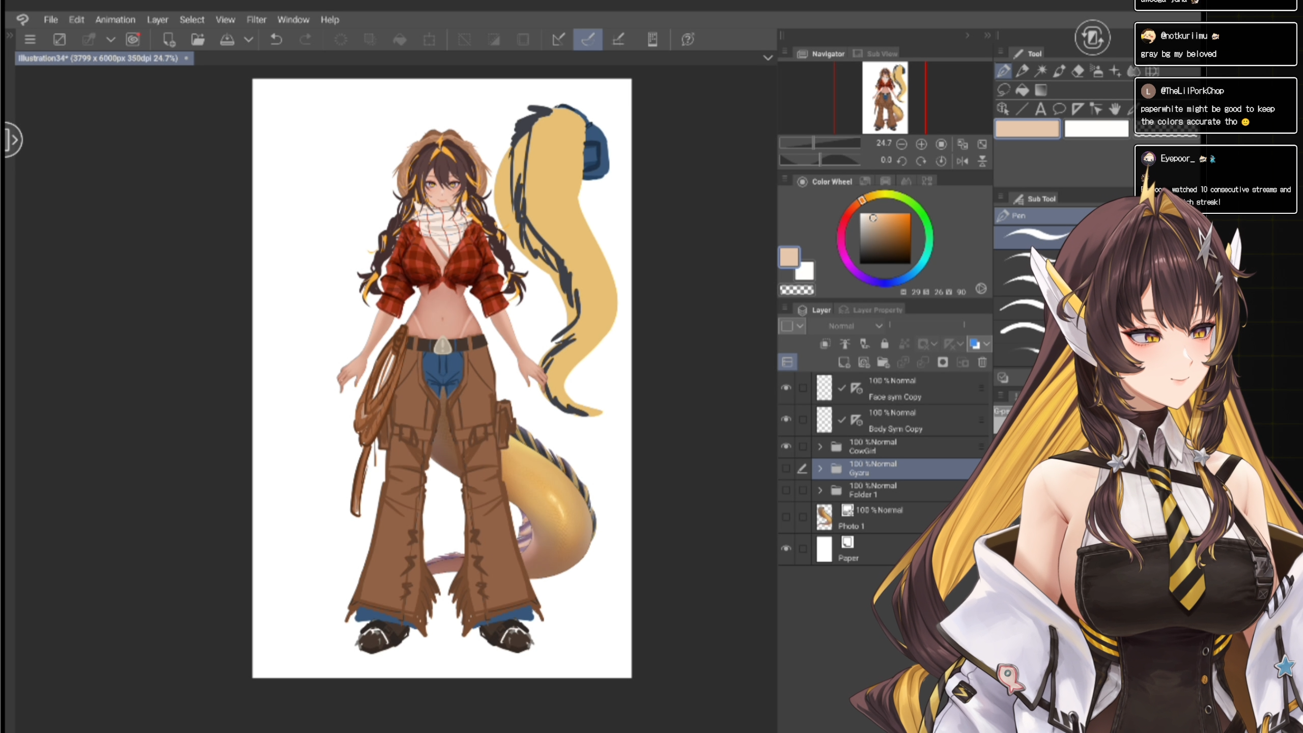
Task: Hide the Face sym Copy layer
Action: click(x=786, y=388)
